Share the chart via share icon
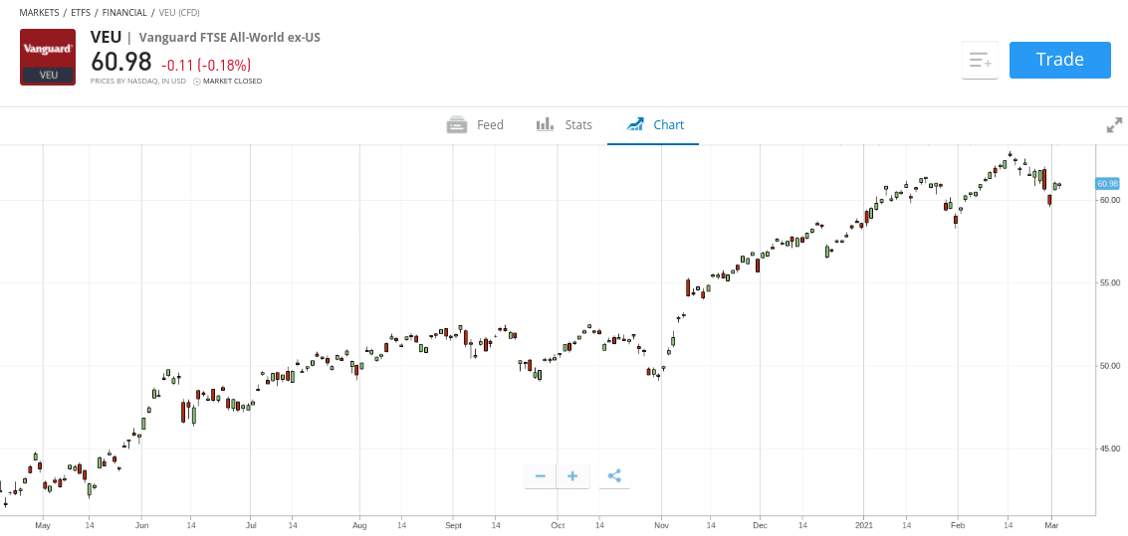The height and width of the screenshot is (536, 1128). (614, 475)
